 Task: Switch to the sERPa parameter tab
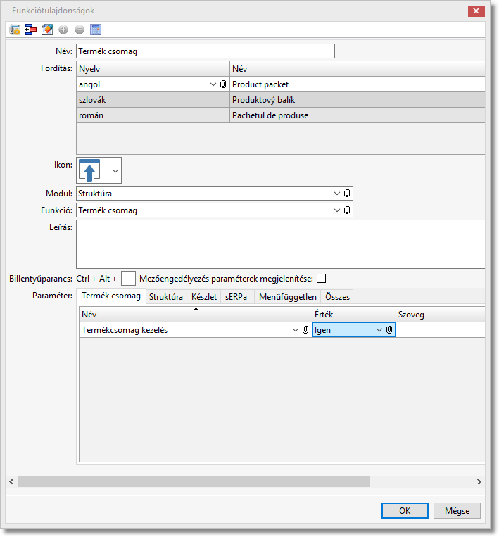coord(236,297)
